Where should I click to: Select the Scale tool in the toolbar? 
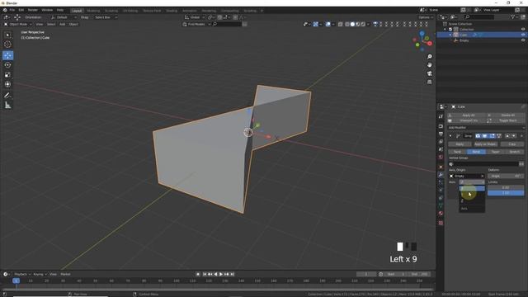(7, 75)
